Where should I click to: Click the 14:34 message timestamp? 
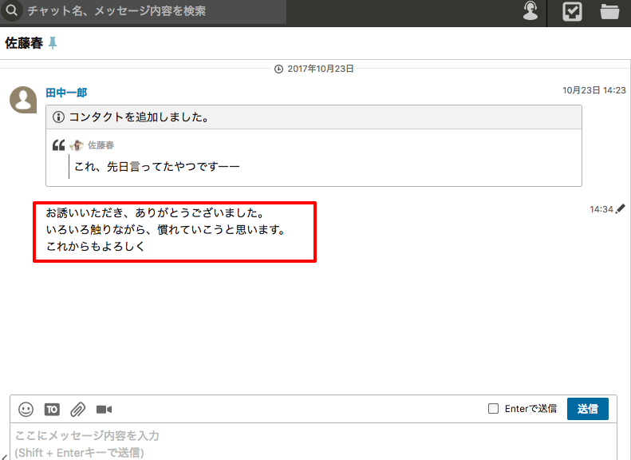pos(601,209)
